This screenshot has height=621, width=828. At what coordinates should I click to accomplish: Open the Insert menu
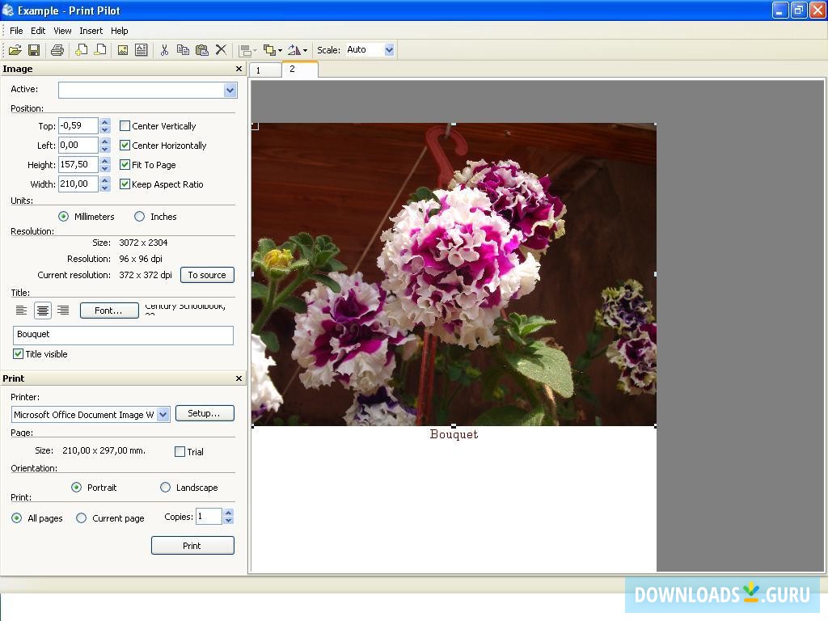coord(91,31)
